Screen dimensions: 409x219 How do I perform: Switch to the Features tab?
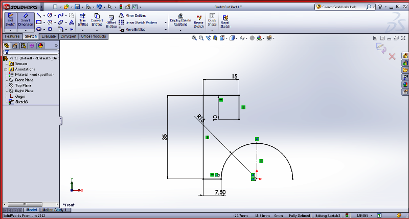[12, 36]
